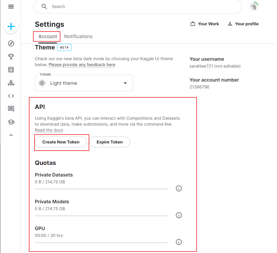Viewport: 277px width, 253px height.
Task: Click the blue plus Create button
Action: (x=11, y=26)
